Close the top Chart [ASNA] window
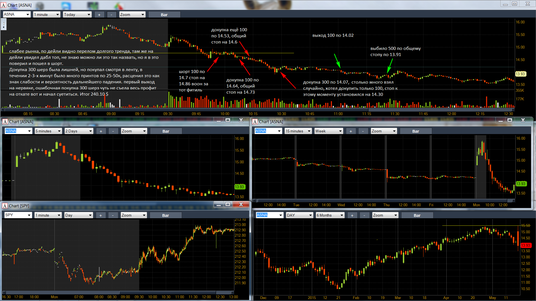Screen dimensions: 536x301 [528, 4]
